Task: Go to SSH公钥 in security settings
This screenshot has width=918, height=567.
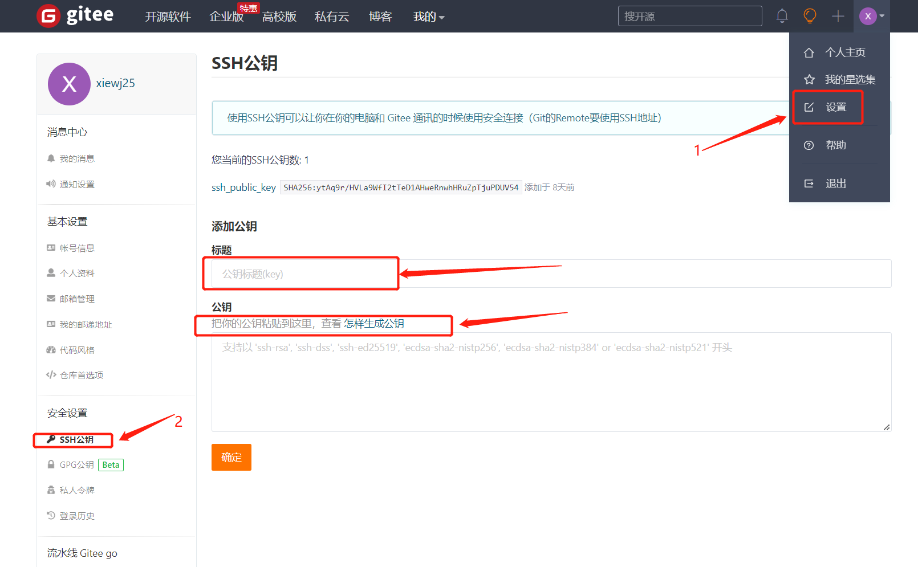Action: 76,439
